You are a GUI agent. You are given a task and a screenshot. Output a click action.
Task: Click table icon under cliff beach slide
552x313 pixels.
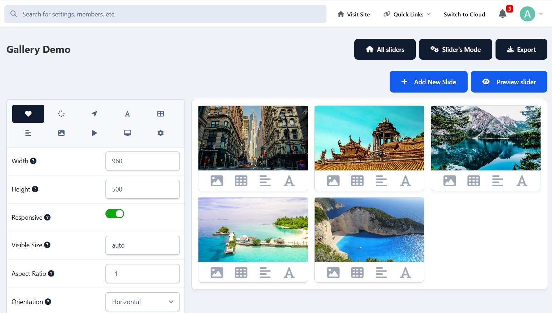tap(357, 273)
